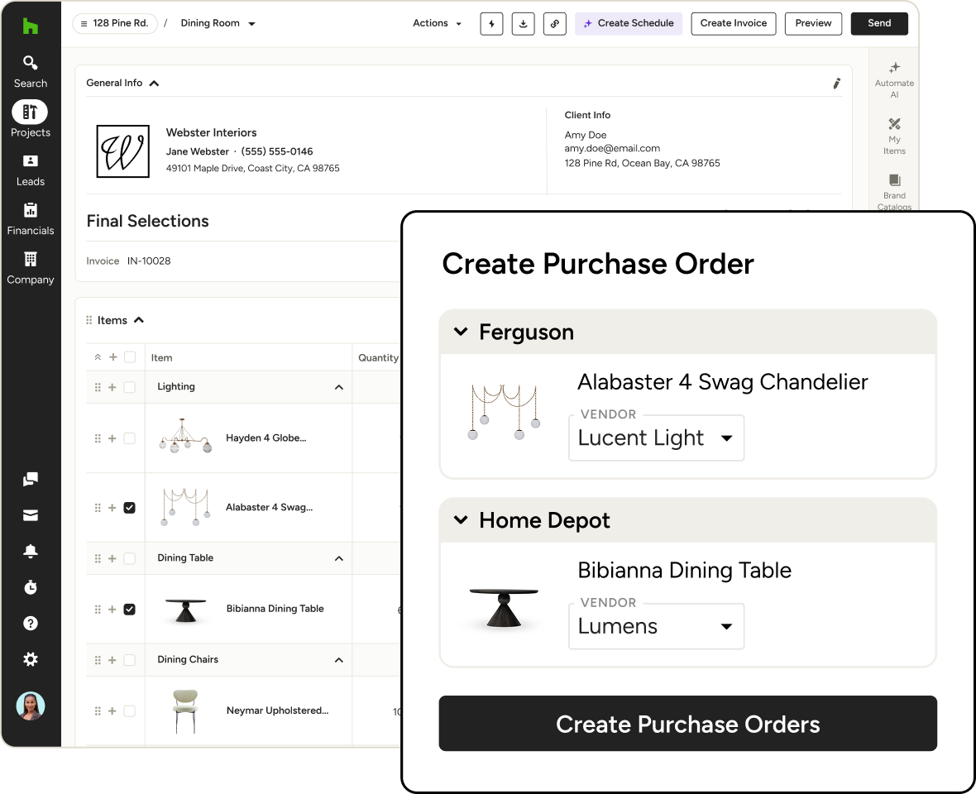Viewport: 976px width, 794px height.
Task: Open Automate AI panel
Action: [894, 79]
